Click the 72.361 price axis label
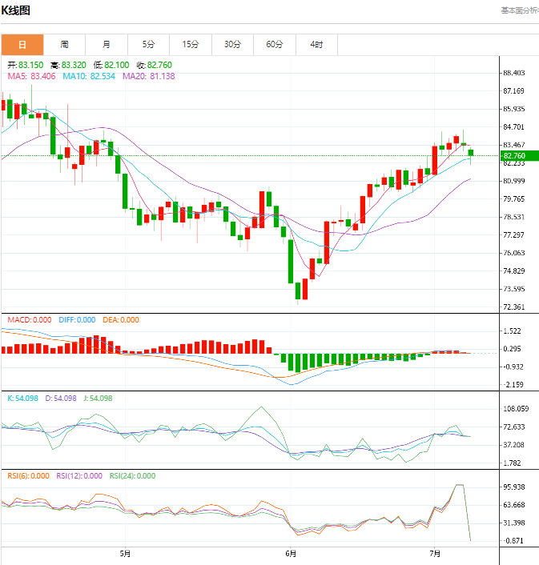The image size is (539, 565). click(x=514, y=307)
